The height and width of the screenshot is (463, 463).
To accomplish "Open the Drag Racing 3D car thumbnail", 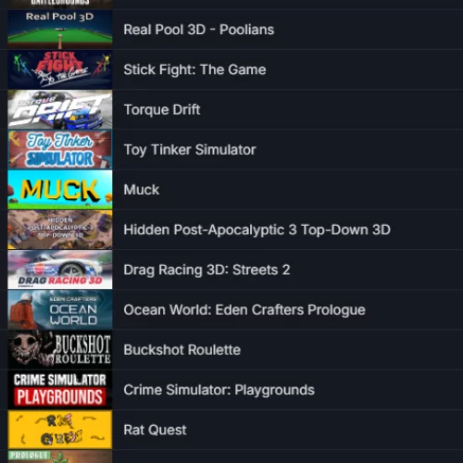I will (60, 269).
